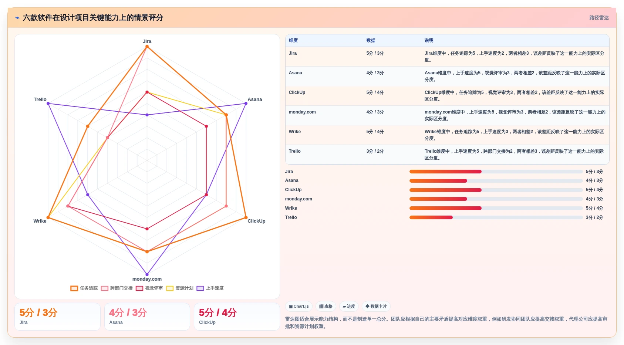Click the Wrike description text in table
This screenshot has height=345, width=624.
tap(515, 135)
